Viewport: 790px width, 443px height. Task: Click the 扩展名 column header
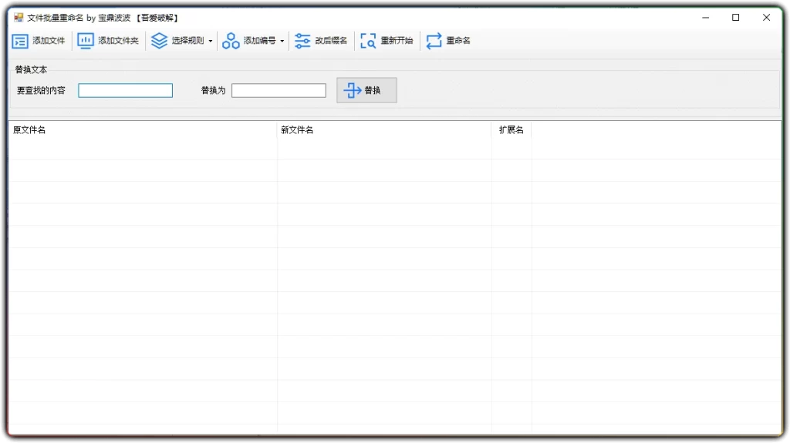click(511, 130)
